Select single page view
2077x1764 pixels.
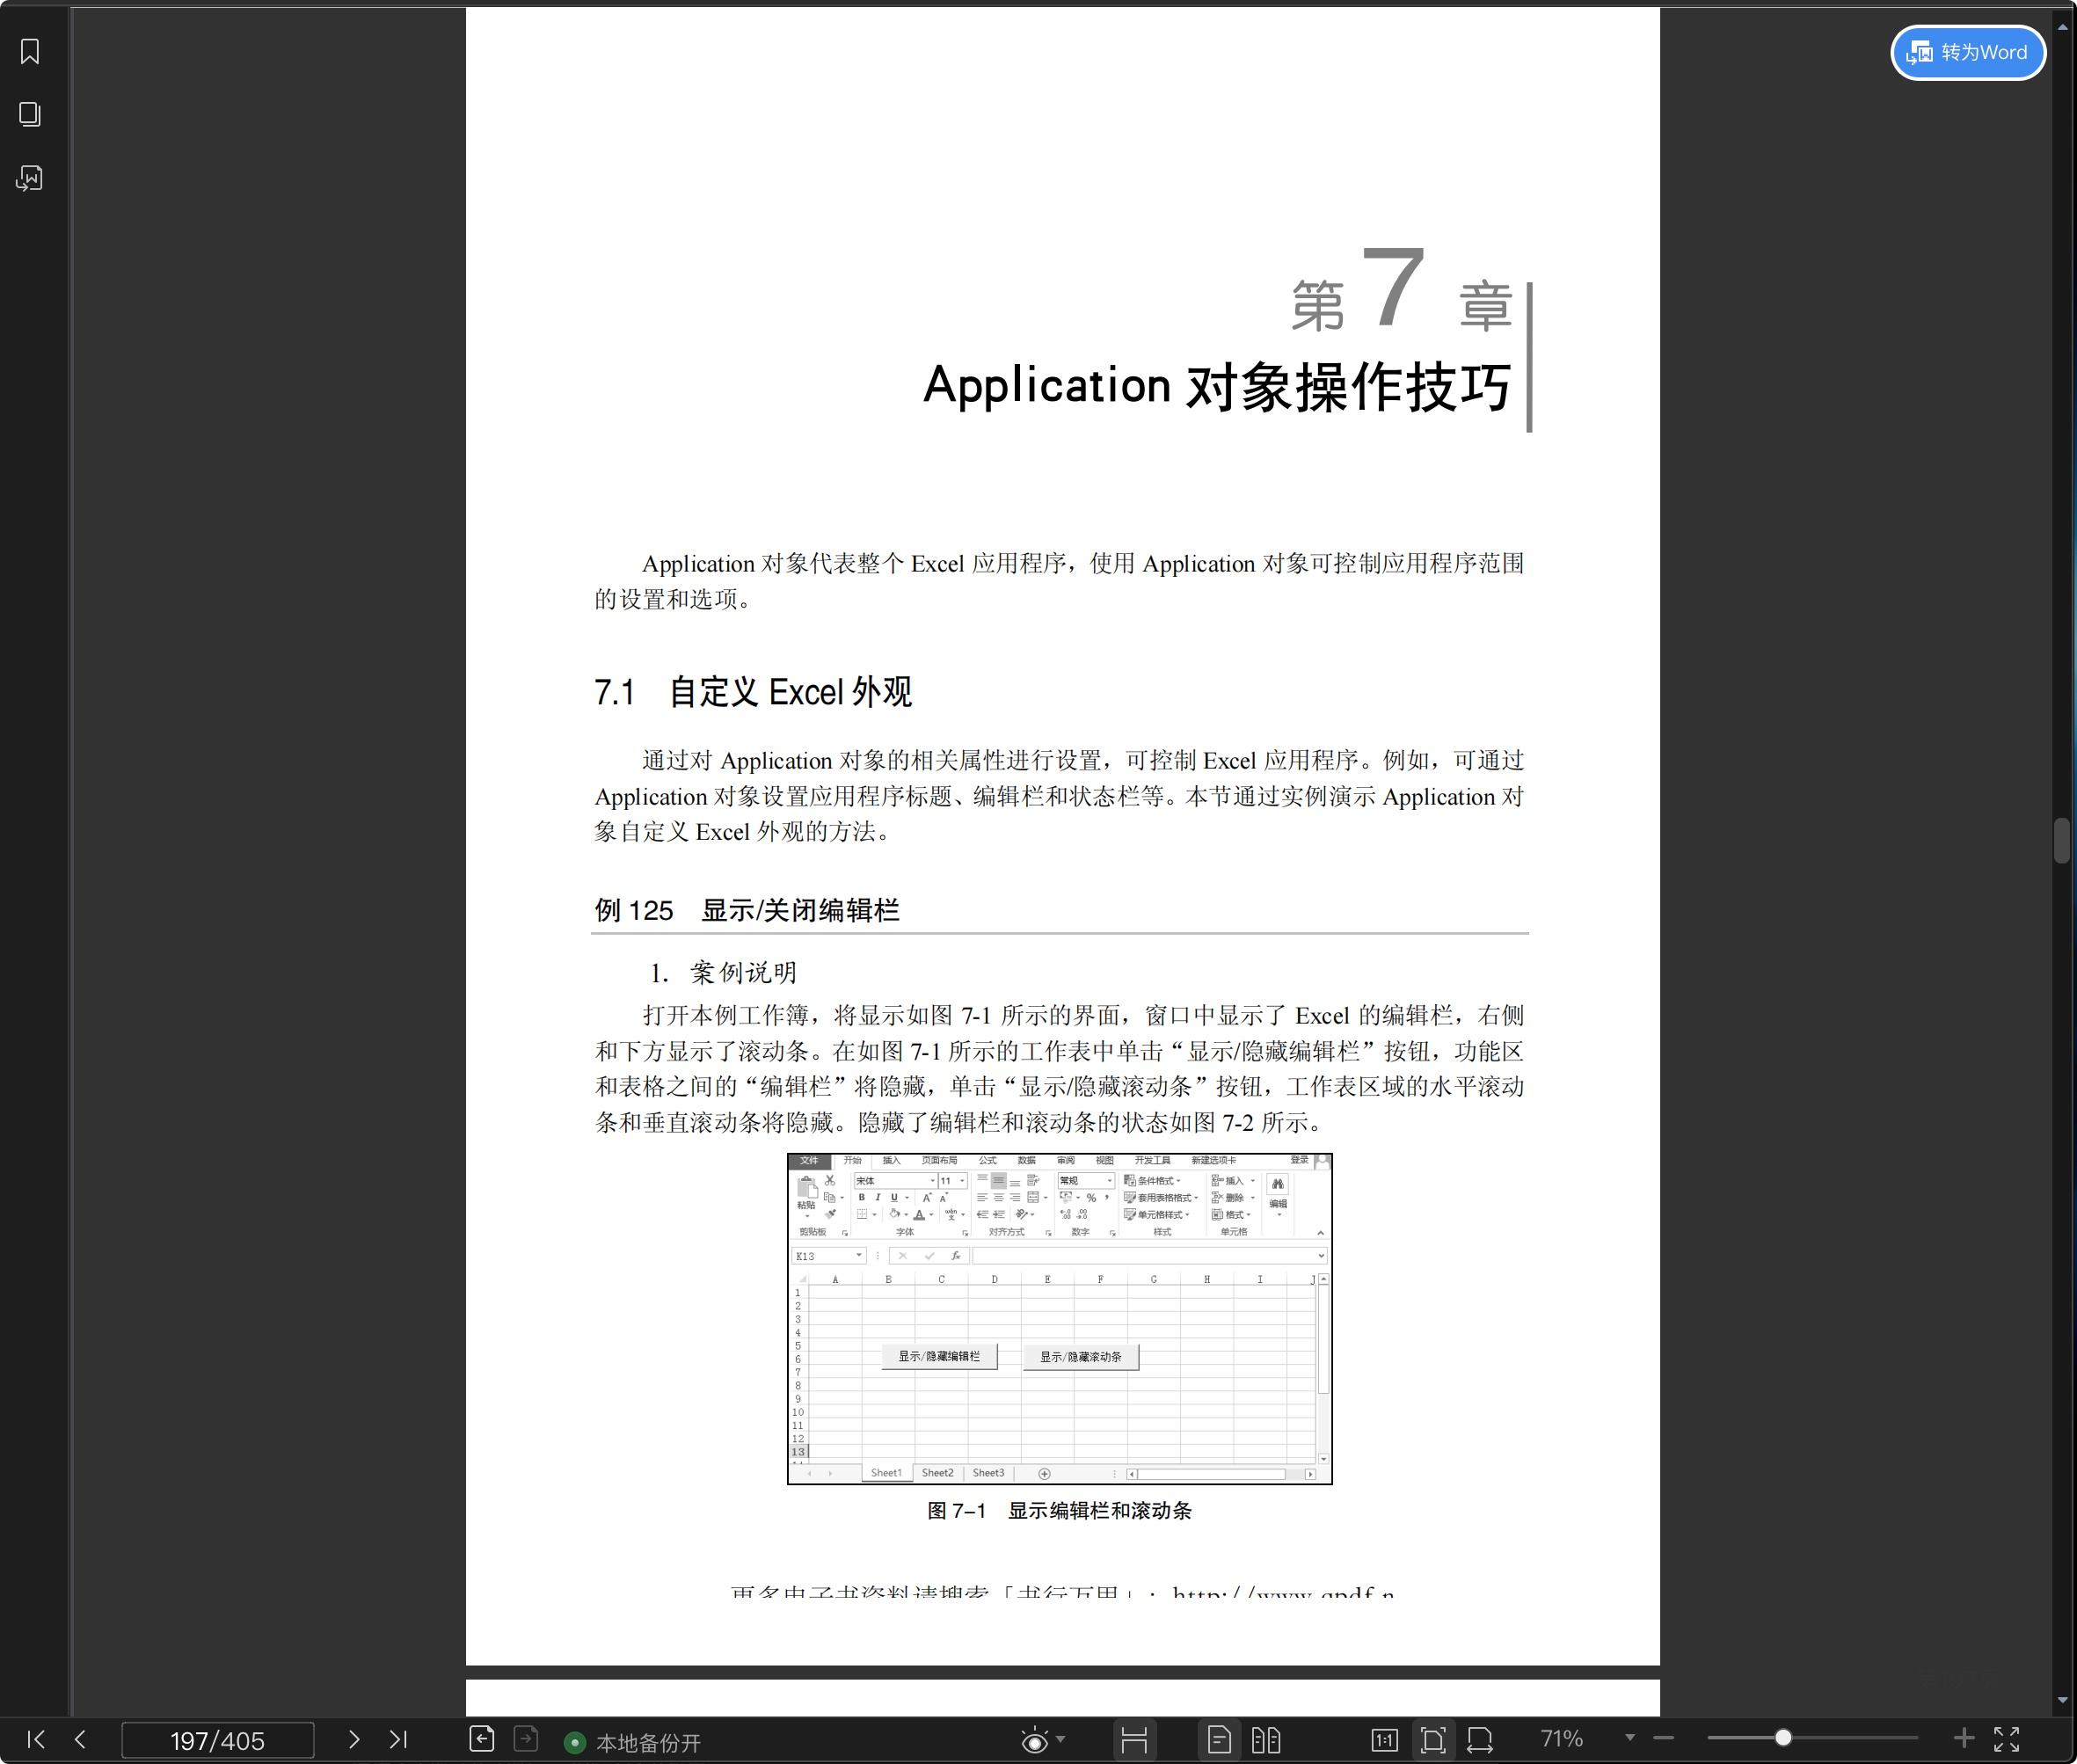pyautogui.click(x=1219, y=1740)
